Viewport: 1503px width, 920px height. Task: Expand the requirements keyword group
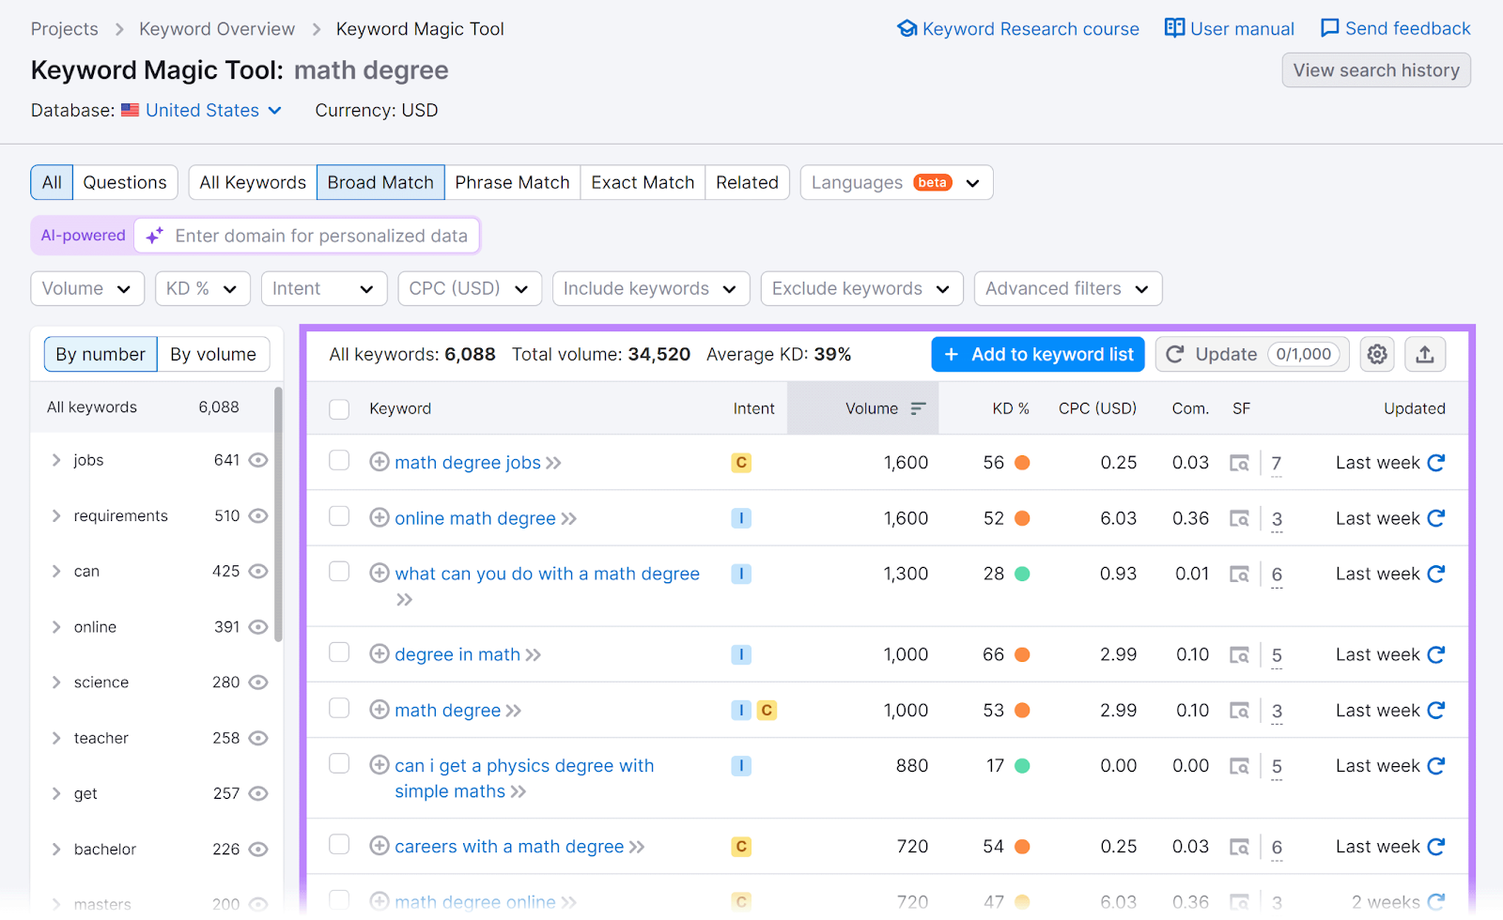(x=56, y=515)
